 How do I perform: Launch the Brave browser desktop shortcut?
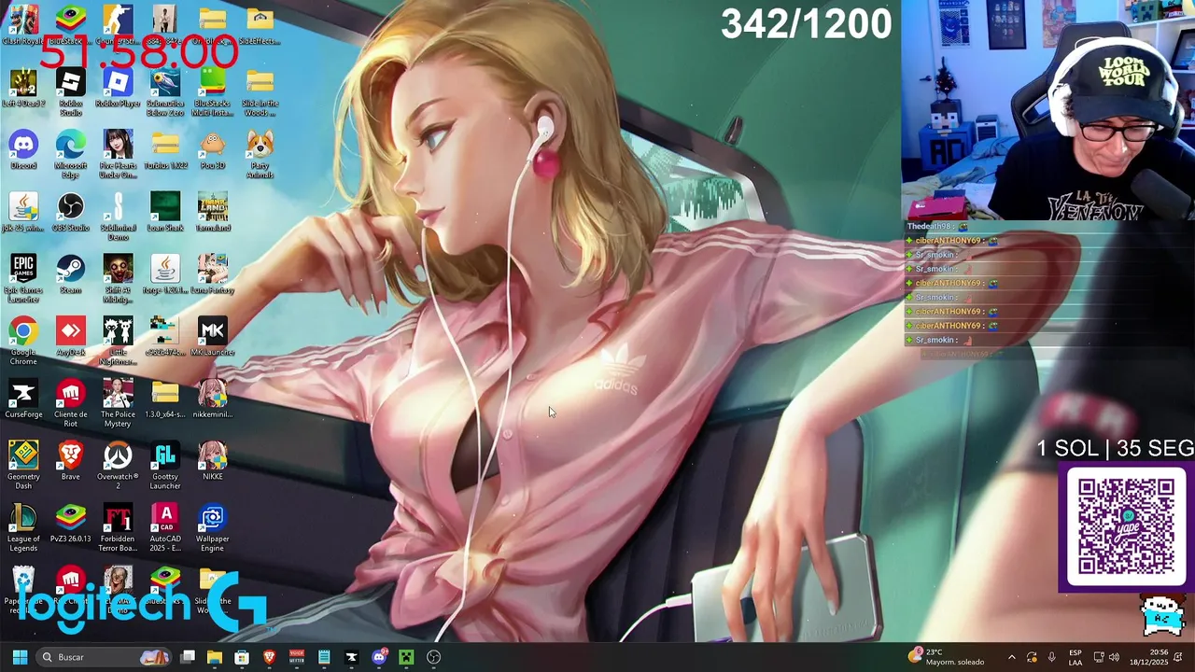click(71, 461)
